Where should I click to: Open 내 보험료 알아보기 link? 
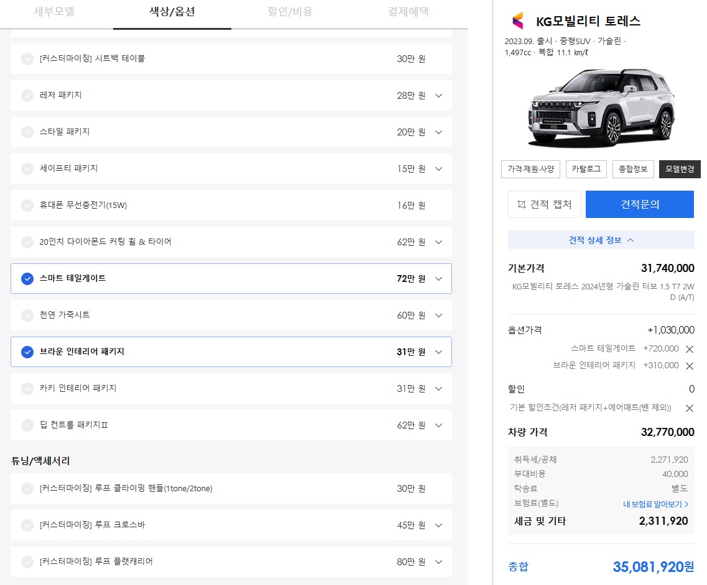[x=655, y=504]
